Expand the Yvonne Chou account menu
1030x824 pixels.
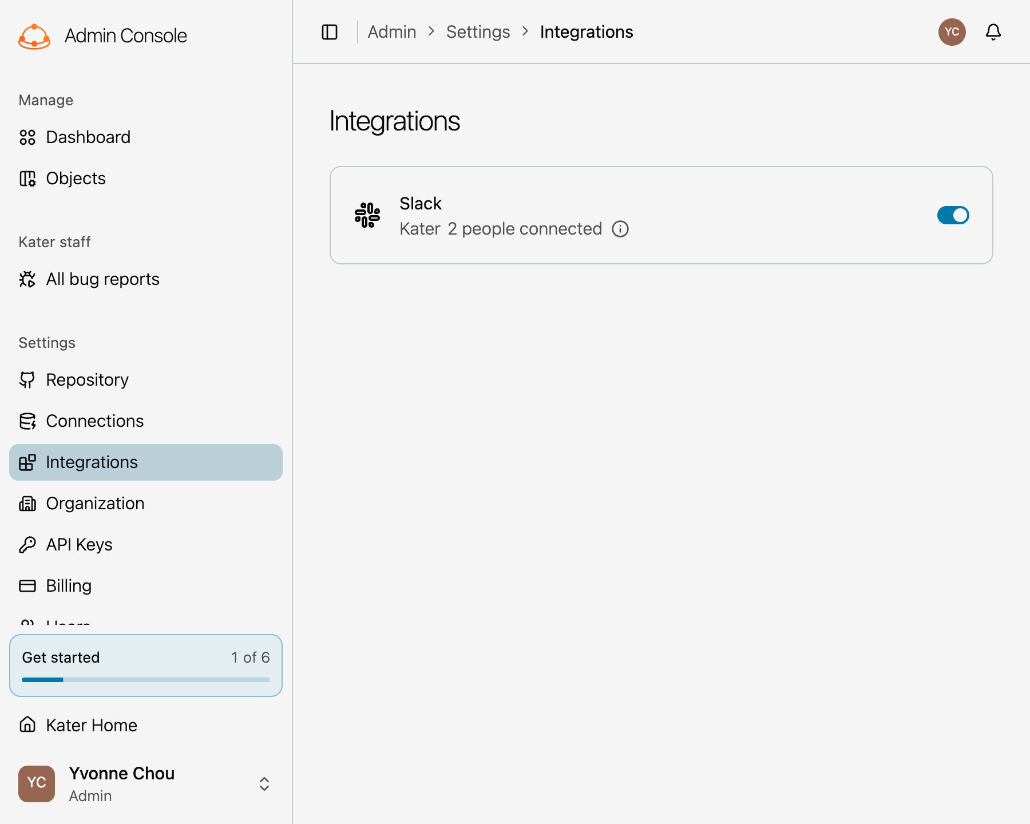pos(264,784)
